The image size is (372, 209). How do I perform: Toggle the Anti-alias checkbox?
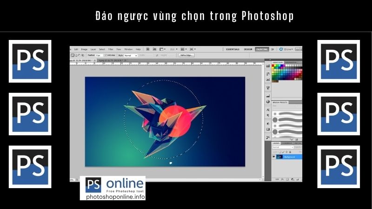(x=106, y=55)
